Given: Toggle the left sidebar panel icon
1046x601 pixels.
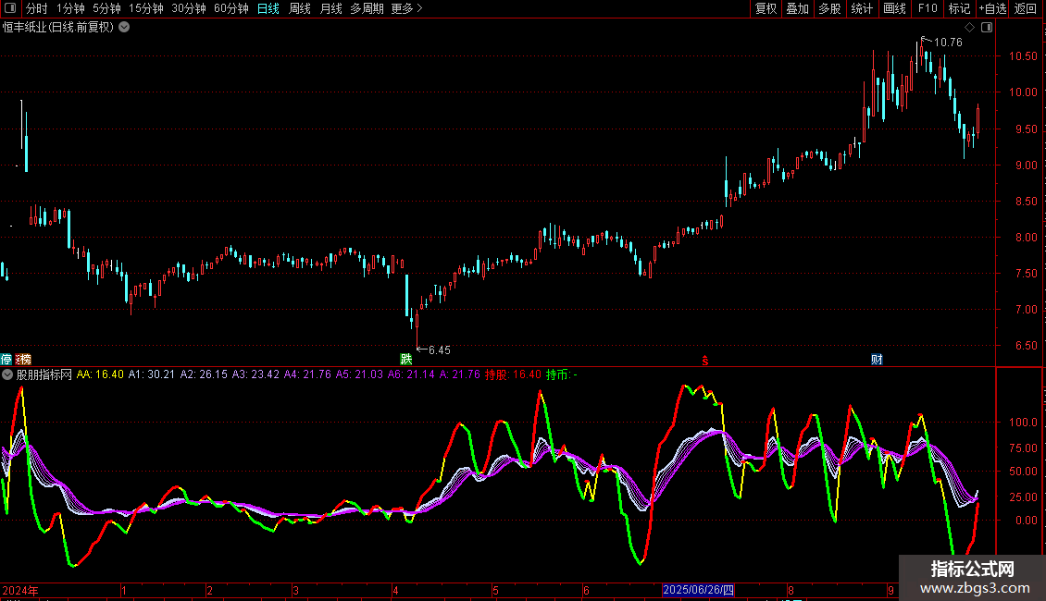Looking at the screenshot, I should coord(10,8).
